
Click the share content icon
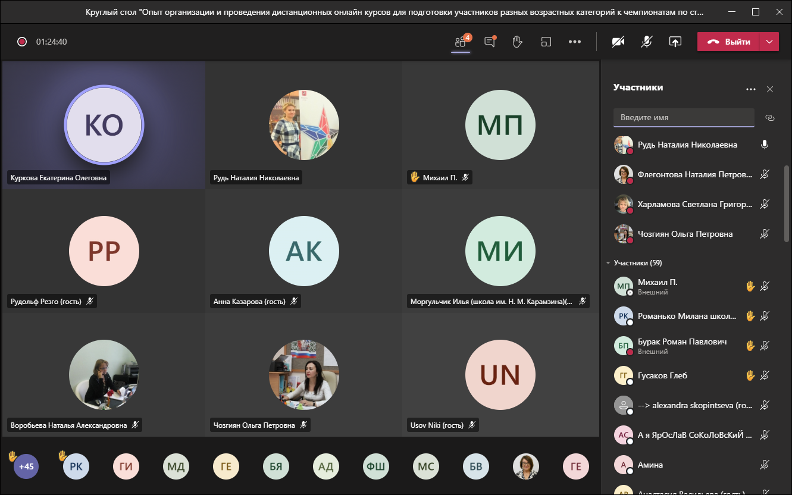675,42
